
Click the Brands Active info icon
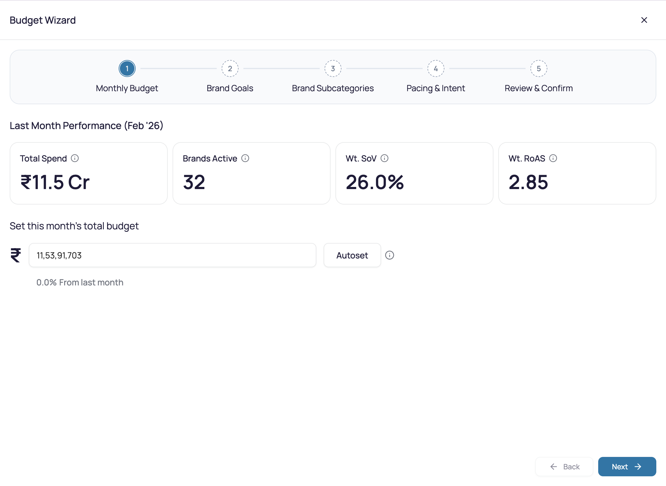pyautogui.click(x=245, y=158)
